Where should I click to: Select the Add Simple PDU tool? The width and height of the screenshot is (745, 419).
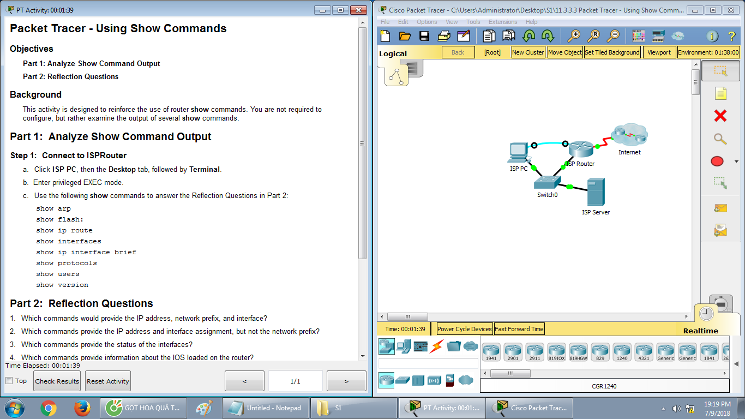click(721, 208)
